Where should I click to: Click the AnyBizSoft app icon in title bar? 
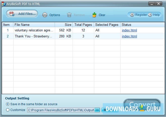tap(4, 4)
